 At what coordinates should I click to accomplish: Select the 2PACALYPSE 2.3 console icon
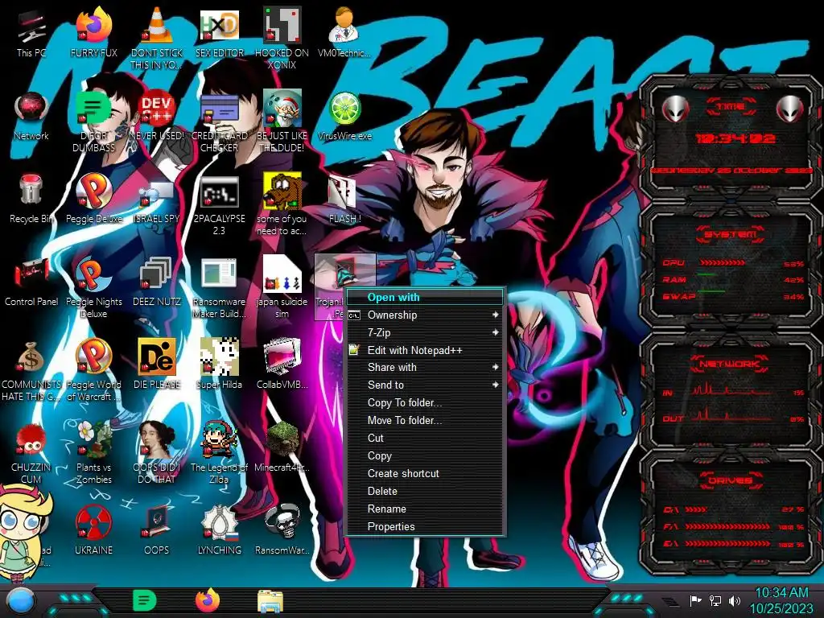219,205
